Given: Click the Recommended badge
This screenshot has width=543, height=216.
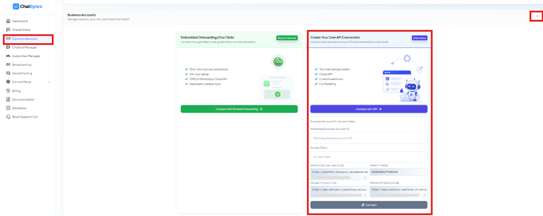Looking at the screenshot, I should (287, 38).
